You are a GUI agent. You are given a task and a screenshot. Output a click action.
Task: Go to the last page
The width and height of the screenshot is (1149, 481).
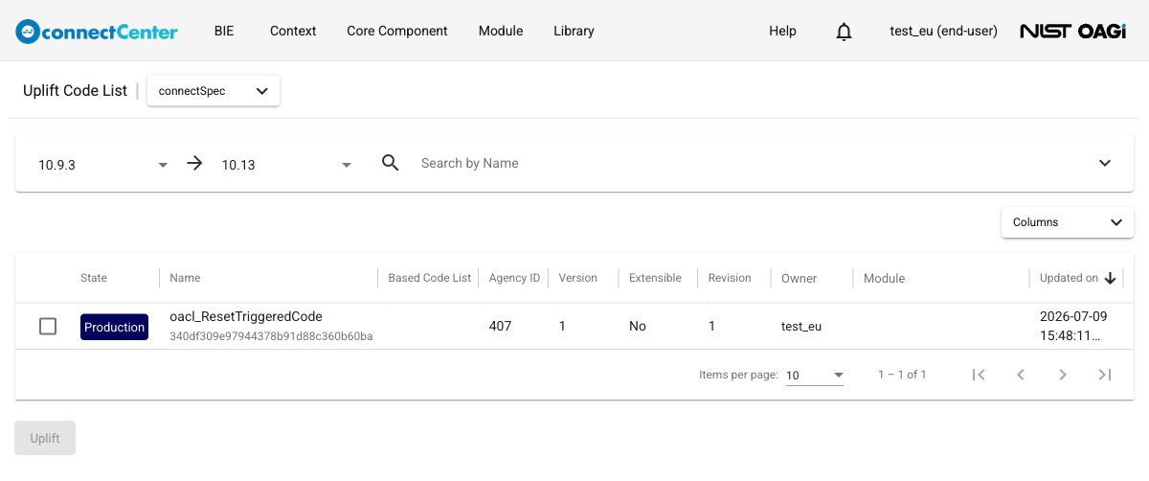[1105, 375]
